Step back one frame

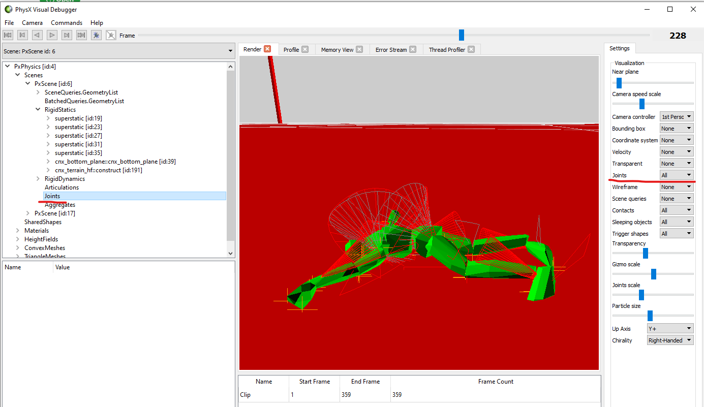point(37,35)
